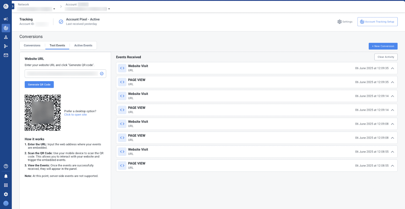
Task: Click the code icon on the first Website Visit event
Action: click(122, 68)
